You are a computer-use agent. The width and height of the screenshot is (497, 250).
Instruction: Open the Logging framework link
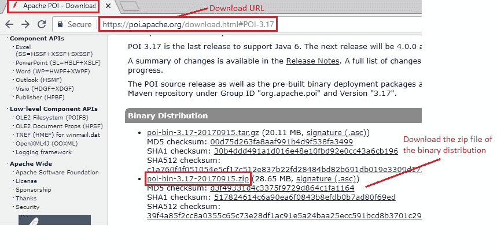pyautogui.click(x=44, y=152)
